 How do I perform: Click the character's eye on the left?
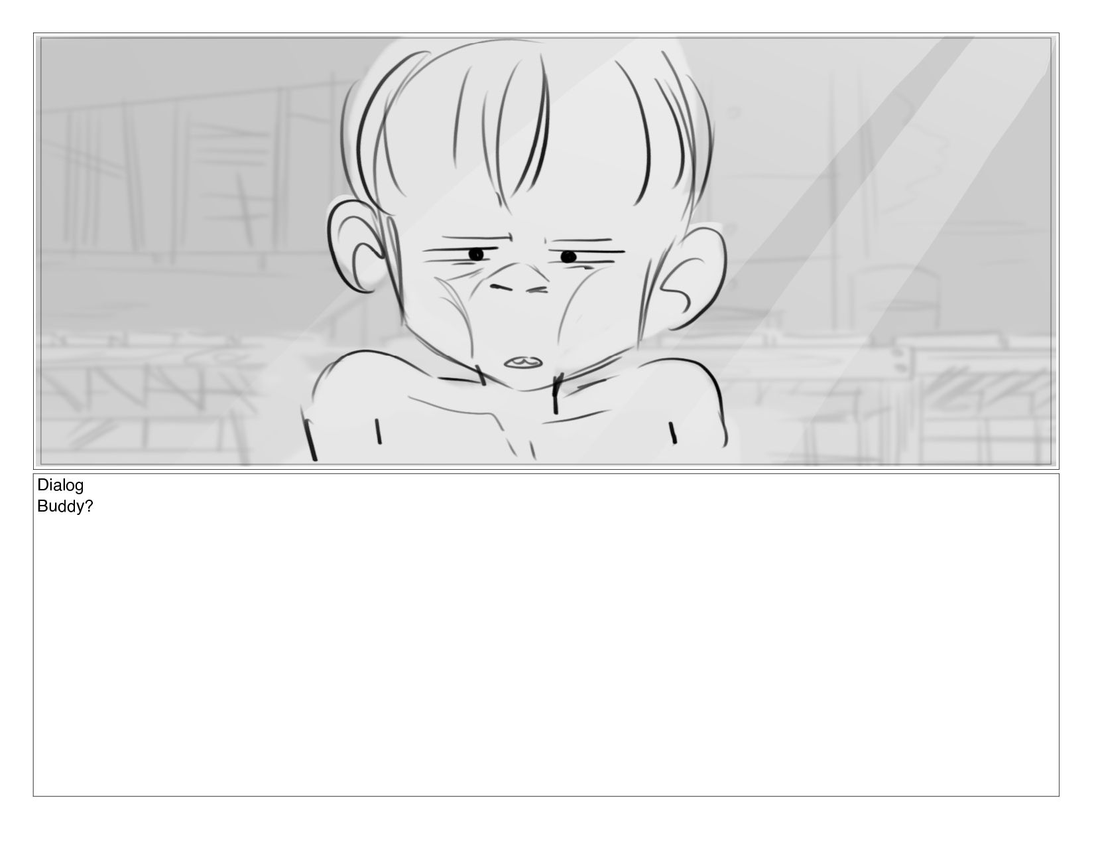(x=476, y=254)
